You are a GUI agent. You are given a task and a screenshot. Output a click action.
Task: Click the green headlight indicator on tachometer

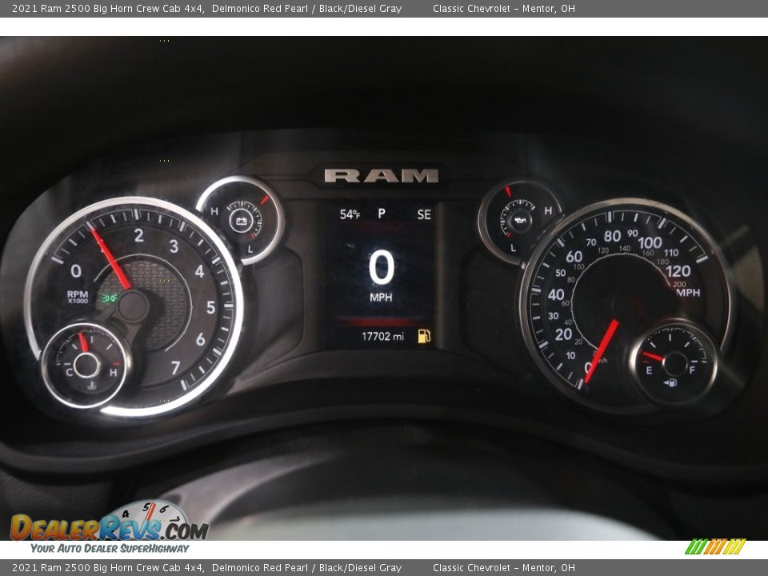(110, 298)
